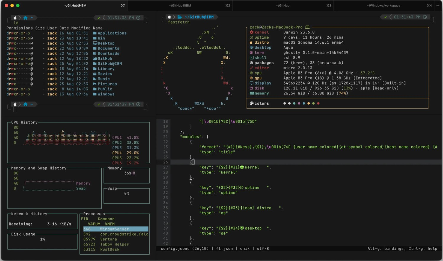This screenshot has width=443, height=261.
Task: Click the "modules": [ line in editor
Action: pyautogui.click(x=194, y=137)
